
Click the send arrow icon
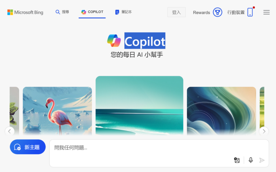[x=262, y=160]
